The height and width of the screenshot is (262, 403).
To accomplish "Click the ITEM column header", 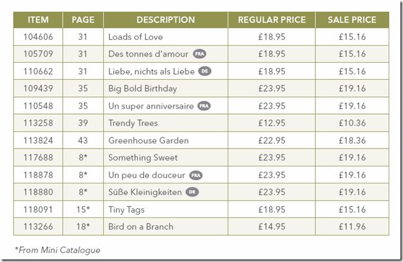I will tap(38, 20).
